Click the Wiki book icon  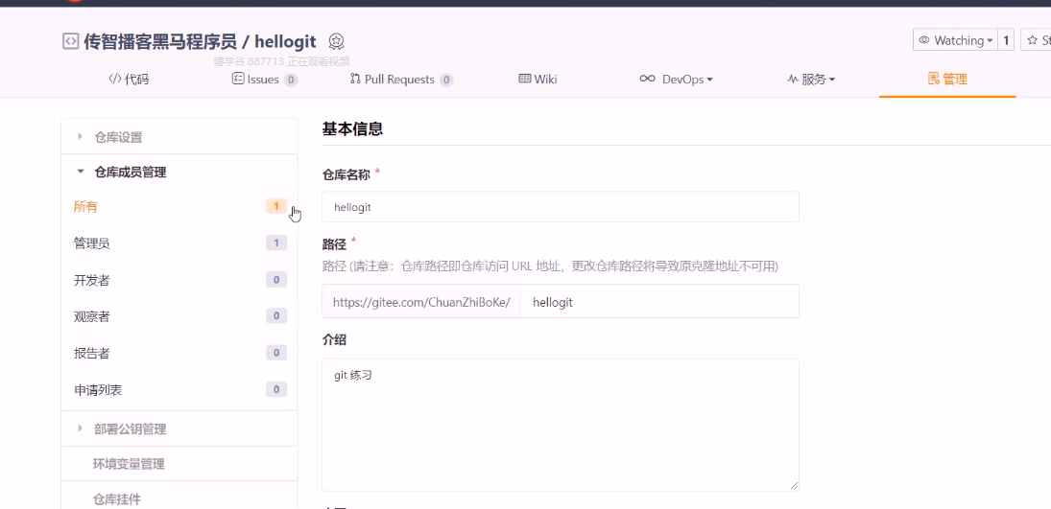(x=525, y=79)
